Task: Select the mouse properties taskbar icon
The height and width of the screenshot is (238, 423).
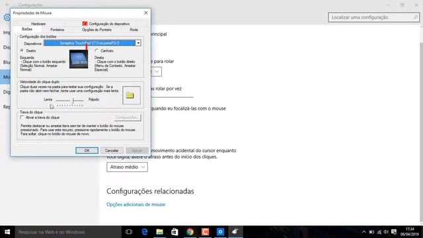Action: (x=235, y=232)
